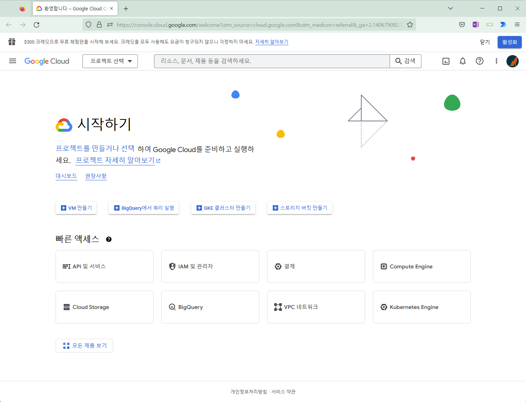Click the shield tracking protection icon
The height and width of the screenshot is (402, 526).
tap(88, 25)
